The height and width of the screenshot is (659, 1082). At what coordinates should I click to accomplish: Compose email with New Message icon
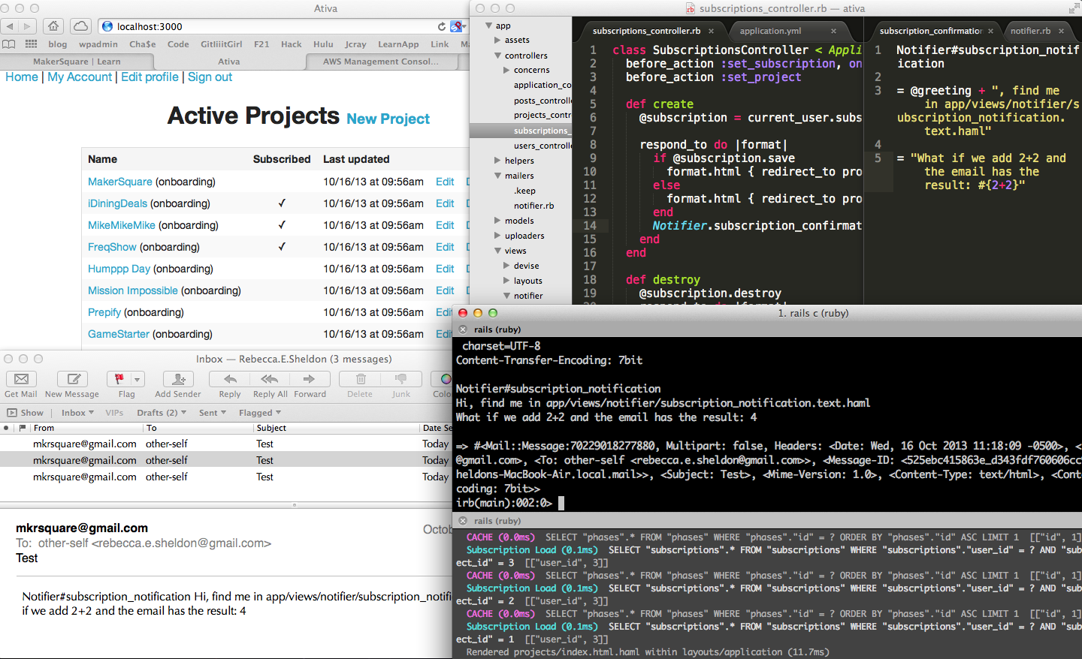pos(73,380)
